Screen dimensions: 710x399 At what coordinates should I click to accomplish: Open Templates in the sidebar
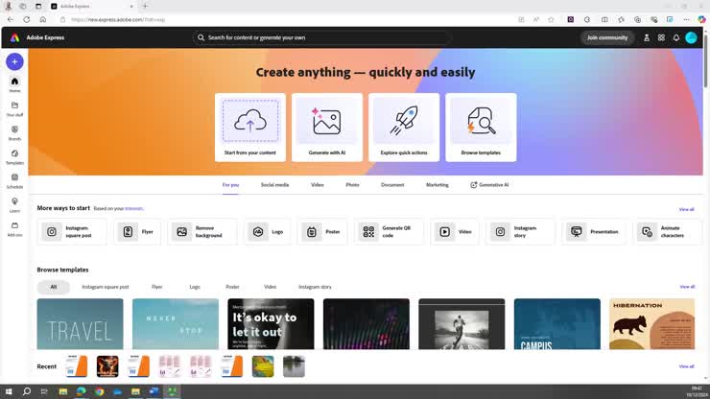[x=14, y=156]
